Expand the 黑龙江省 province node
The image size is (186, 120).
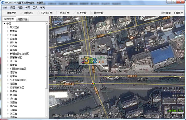click(x=8, y=27)
